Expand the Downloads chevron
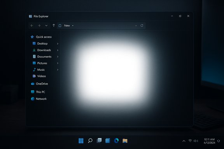 coord(58,50)
